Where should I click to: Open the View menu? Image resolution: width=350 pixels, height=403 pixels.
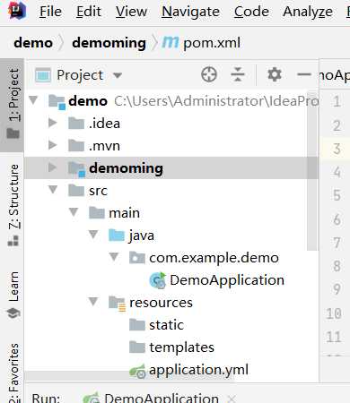131,12
